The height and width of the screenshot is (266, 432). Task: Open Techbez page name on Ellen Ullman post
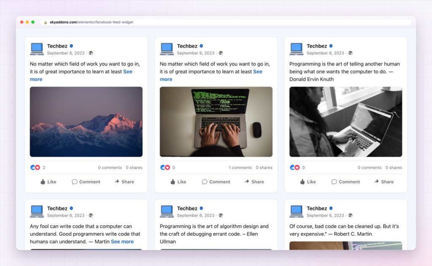coord(187,208)
